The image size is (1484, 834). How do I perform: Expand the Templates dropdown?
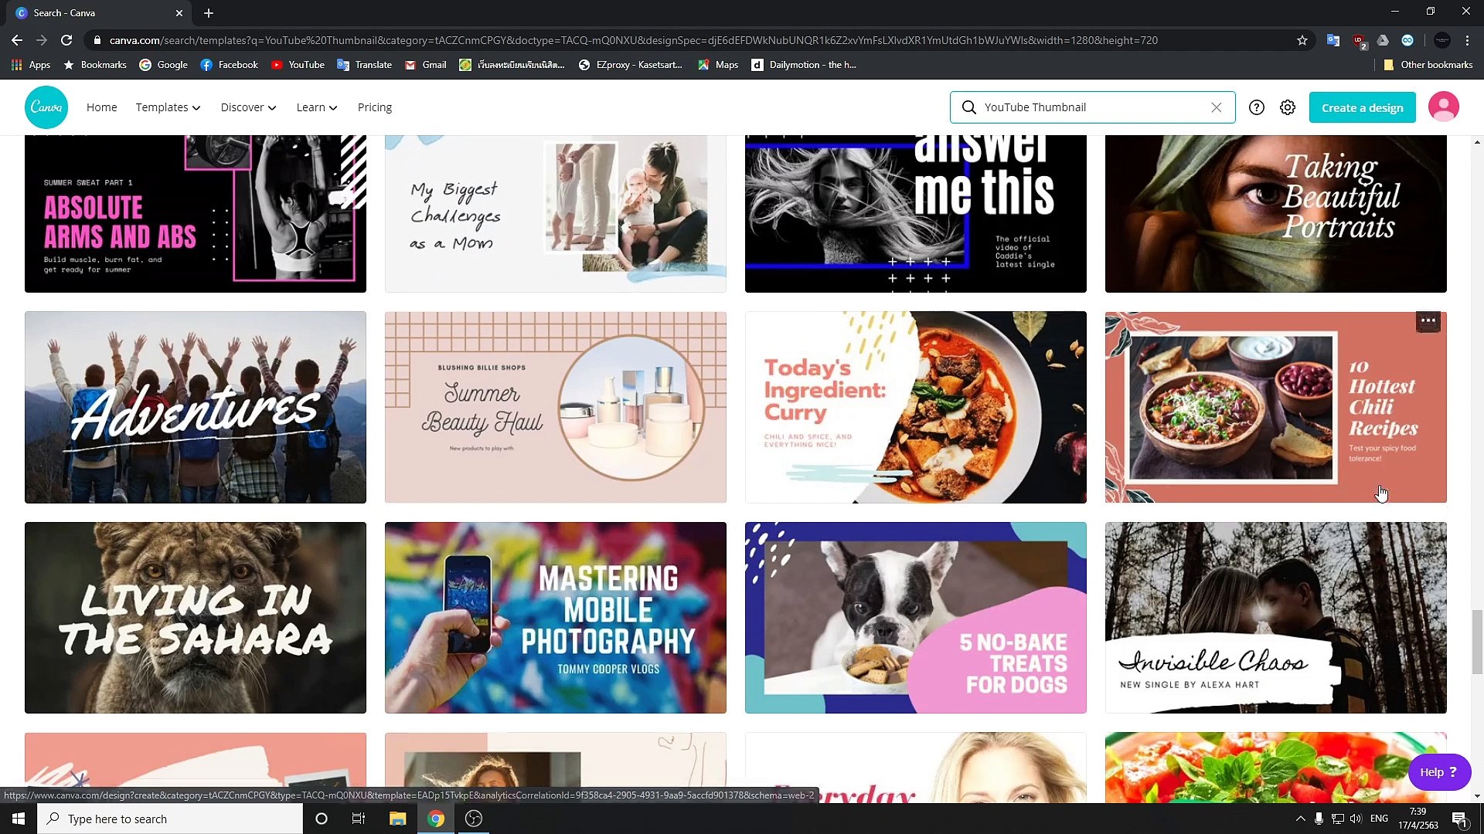(x=168, y=107)
